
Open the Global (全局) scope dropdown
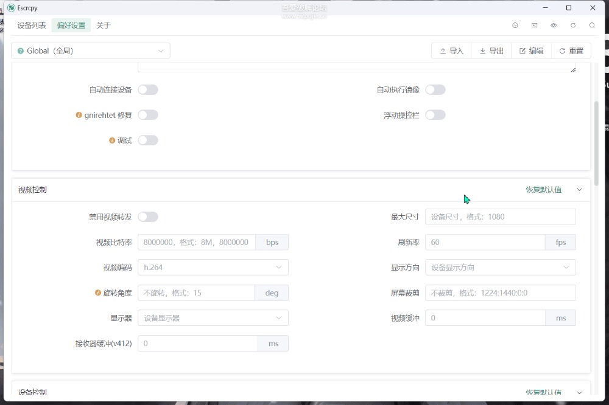tap(91, 51)
